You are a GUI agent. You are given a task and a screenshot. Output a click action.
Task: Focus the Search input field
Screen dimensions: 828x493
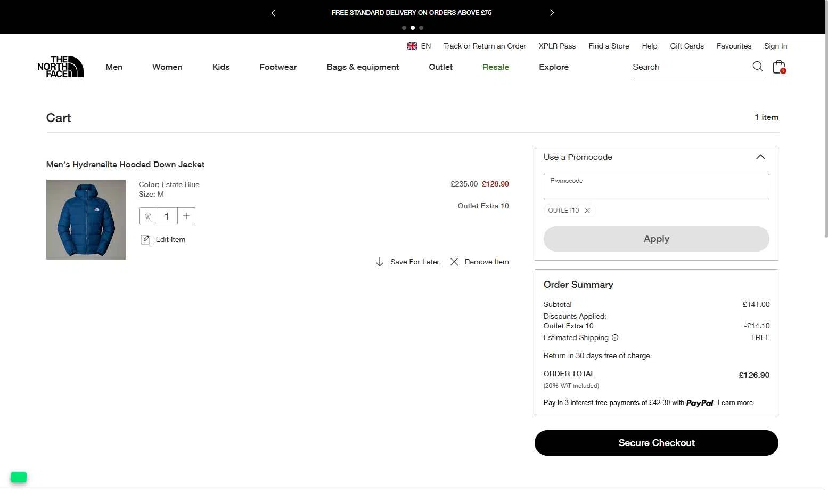(x=690, y=67)
